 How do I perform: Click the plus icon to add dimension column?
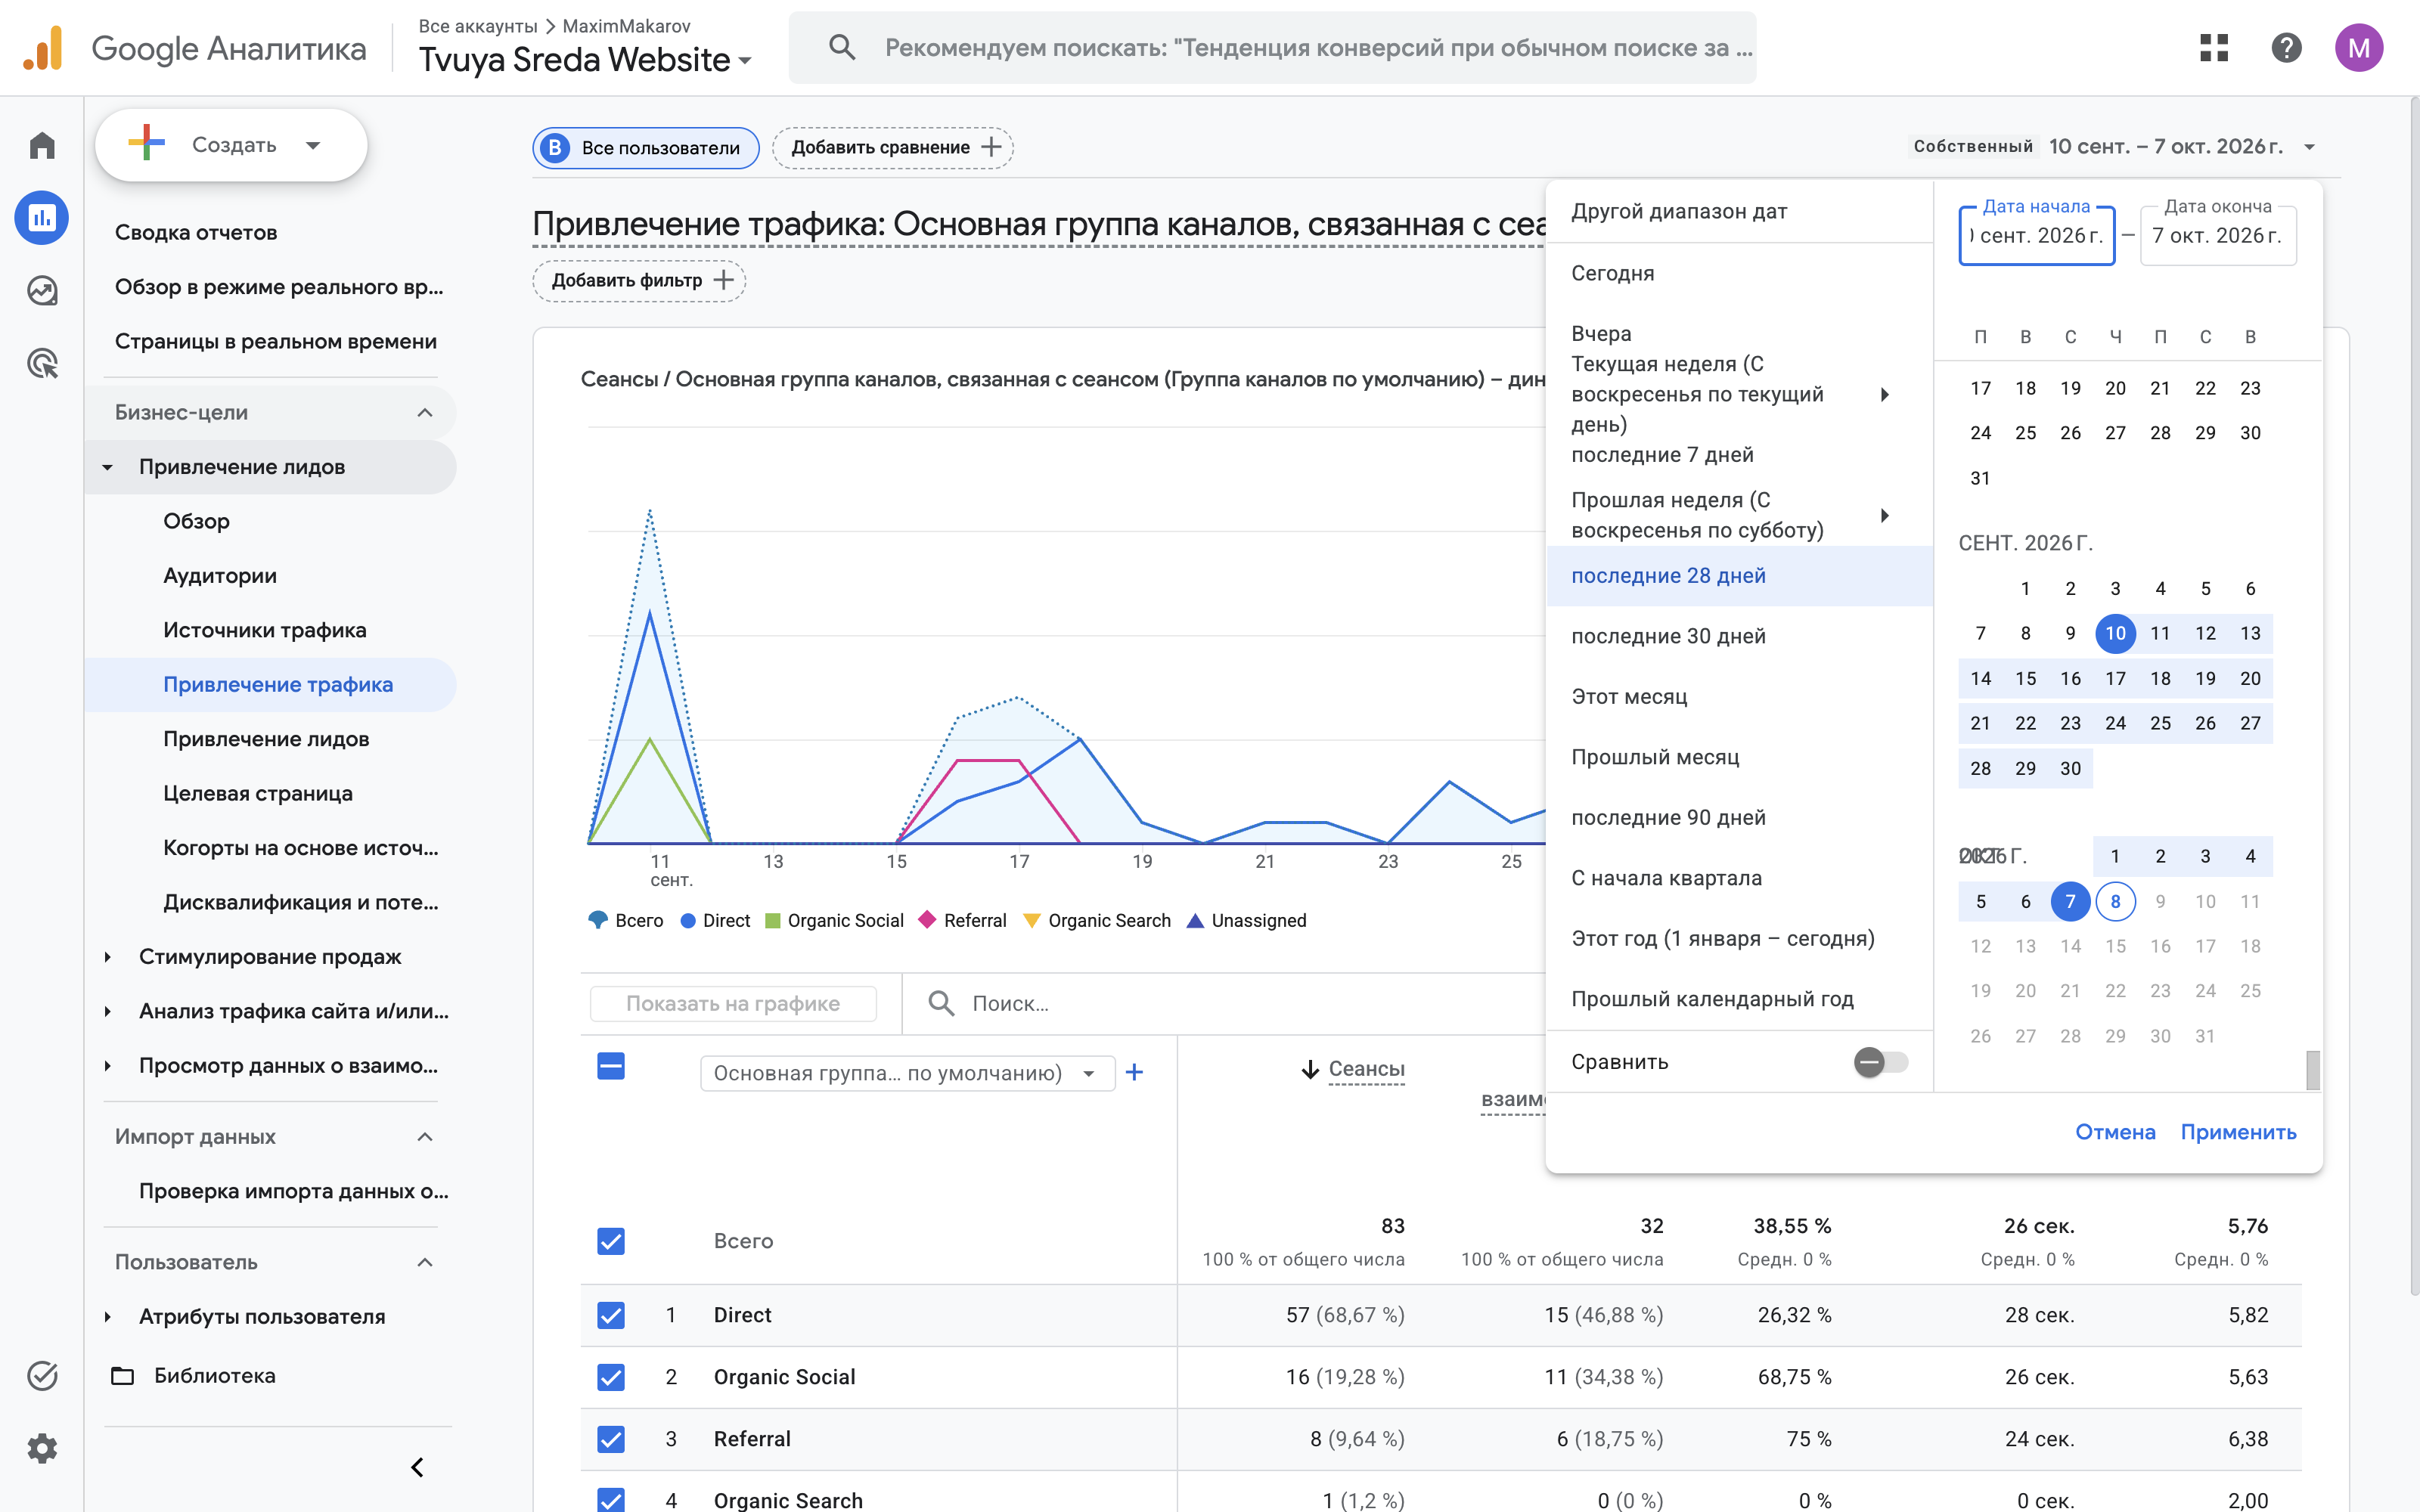click(x=1134, y=1073)
